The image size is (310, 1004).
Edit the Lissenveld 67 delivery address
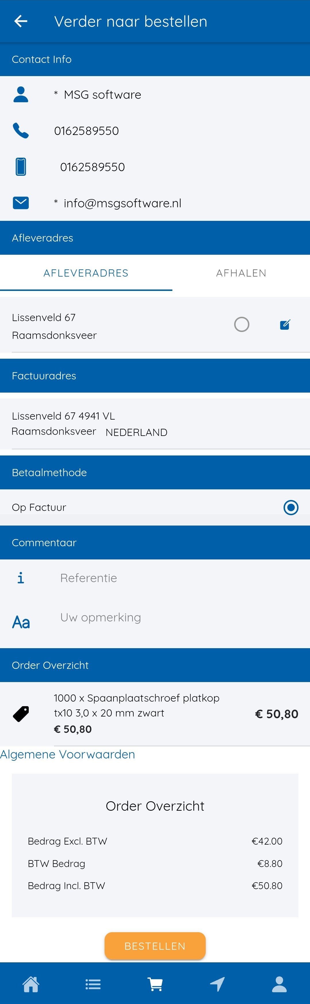pyautogui.click(x=285, y=324)
